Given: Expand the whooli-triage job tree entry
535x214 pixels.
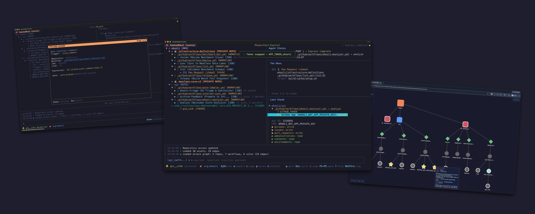Looking at the screenshot, I should pyautogui.click(x=175, y=91).
